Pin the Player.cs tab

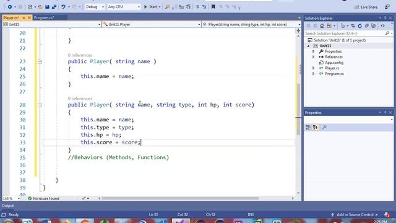(24, 18)
